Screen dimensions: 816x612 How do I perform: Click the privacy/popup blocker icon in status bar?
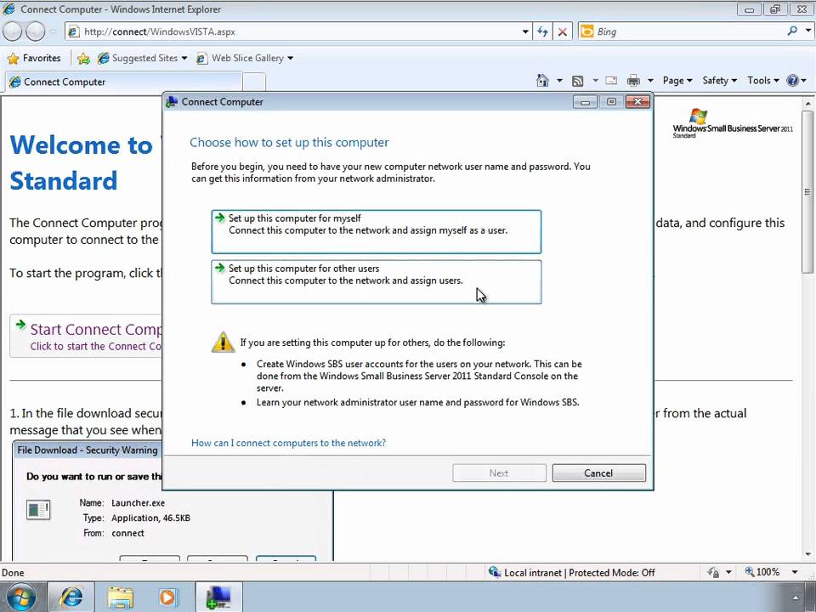(x=713, y=572)
